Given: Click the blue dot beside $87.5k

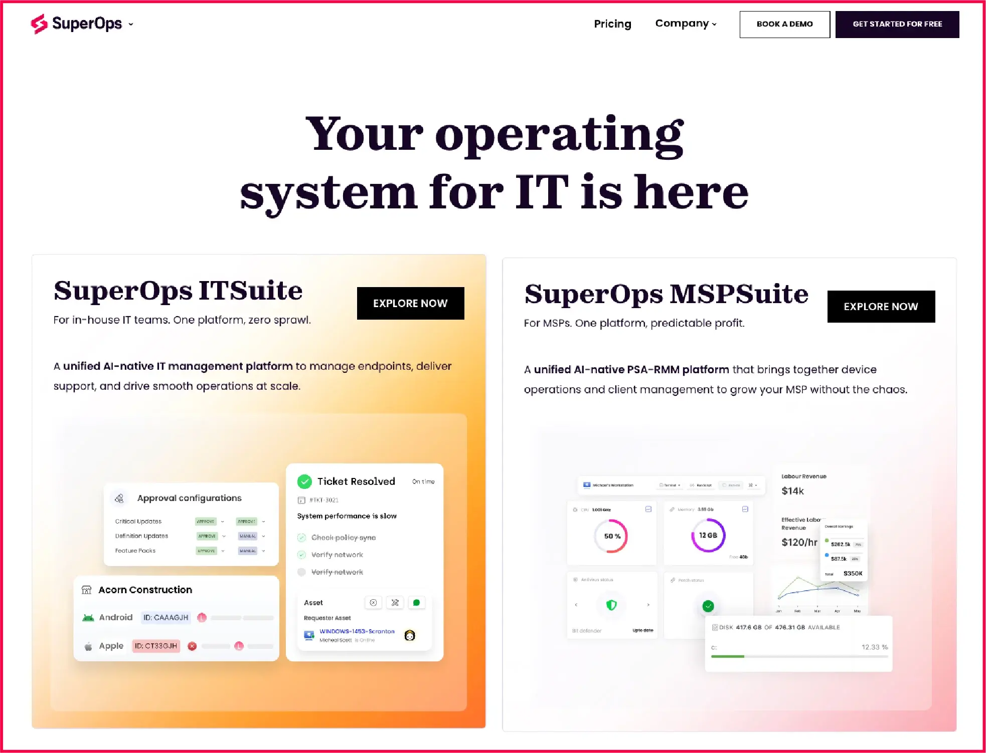Looking at the screenshot, I should coord(827,555).
